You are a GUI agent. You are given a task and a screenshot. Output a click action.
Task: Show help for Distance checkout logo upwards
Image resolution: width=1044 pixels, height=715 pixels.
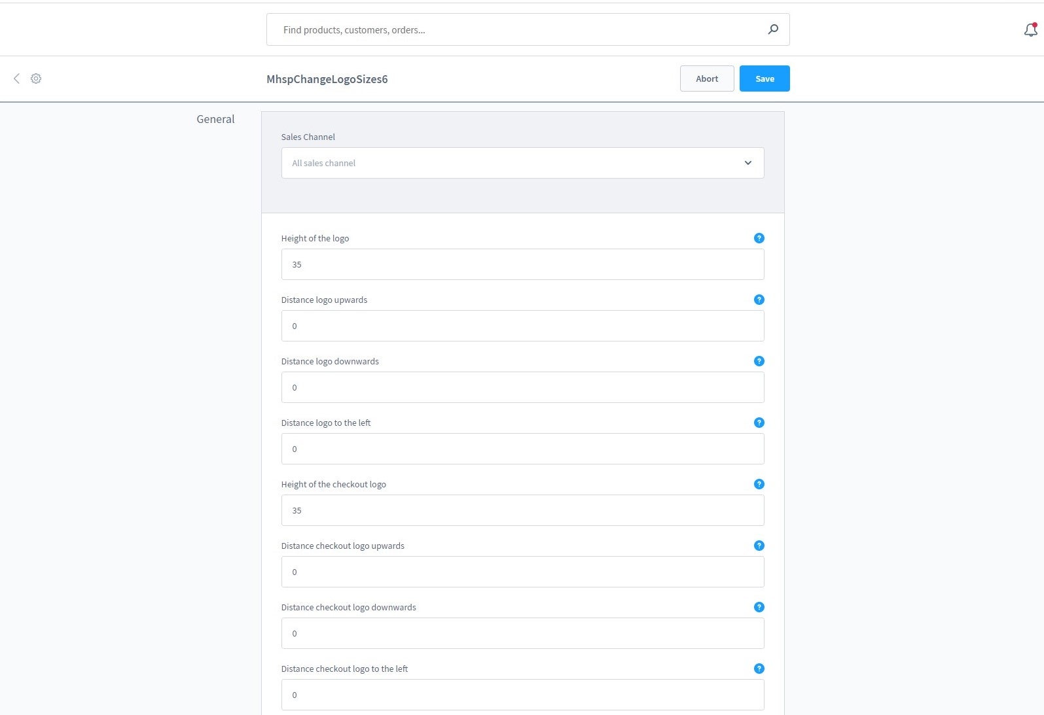[759, 546]
